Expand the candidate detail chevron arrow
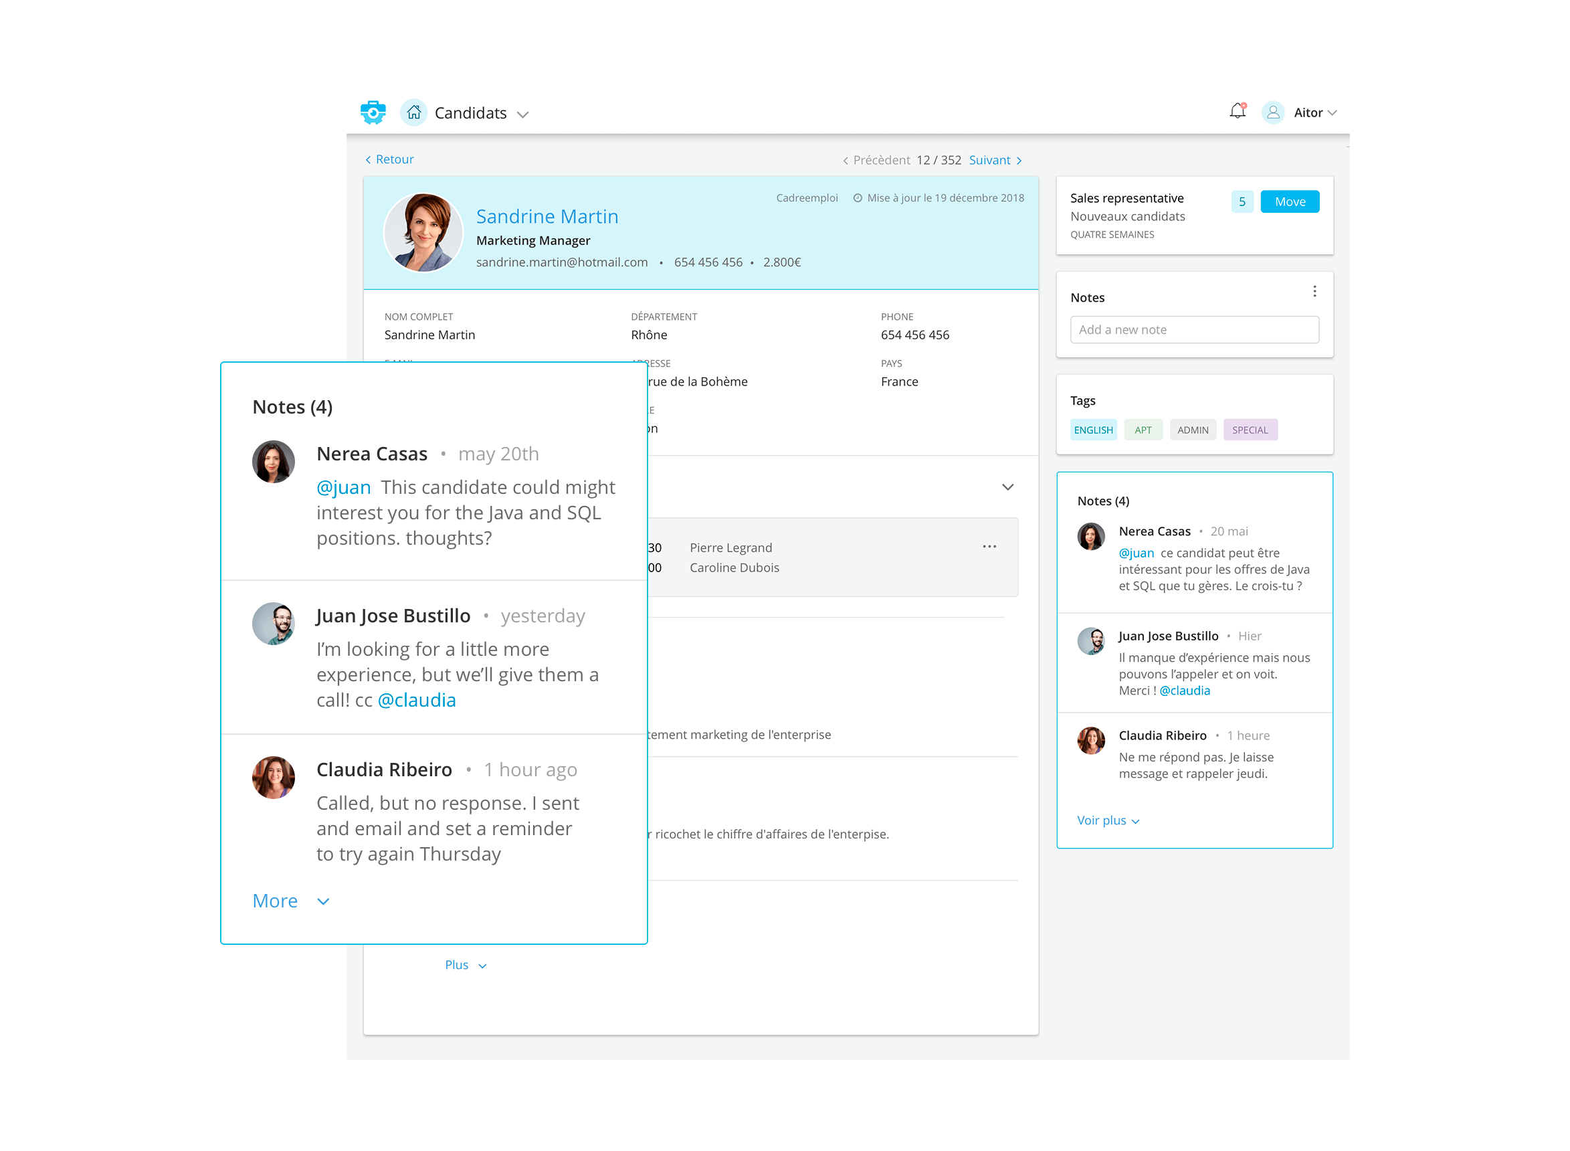Screen dimensions: 1570x1151 coord(1007,486)
